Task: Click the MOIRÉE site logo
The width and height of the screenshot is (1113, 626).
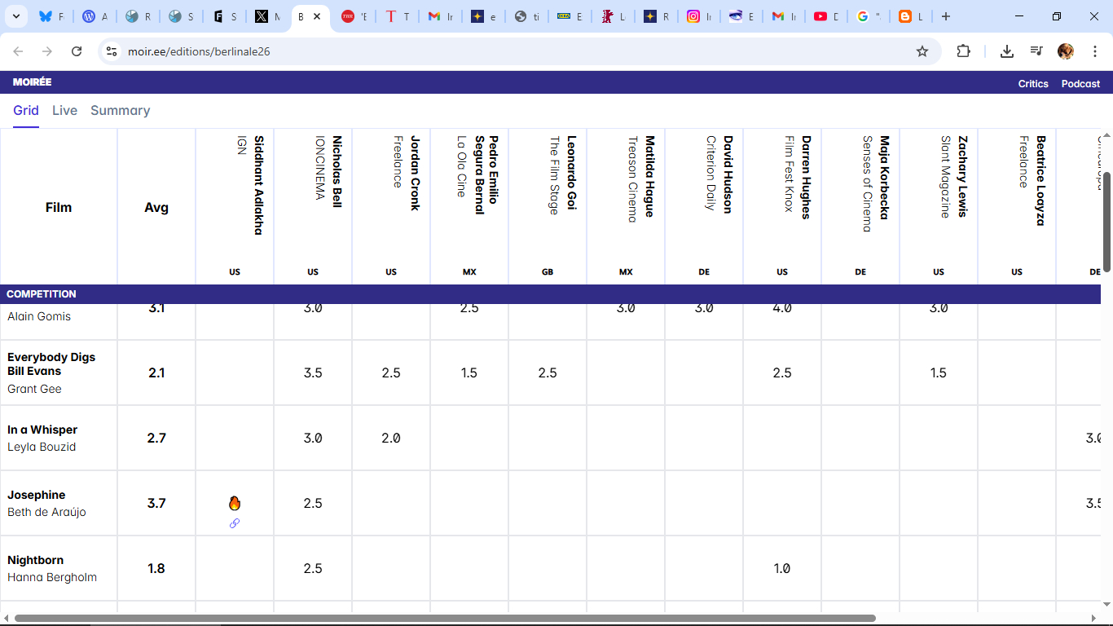Action: click(x=33, y=82)
